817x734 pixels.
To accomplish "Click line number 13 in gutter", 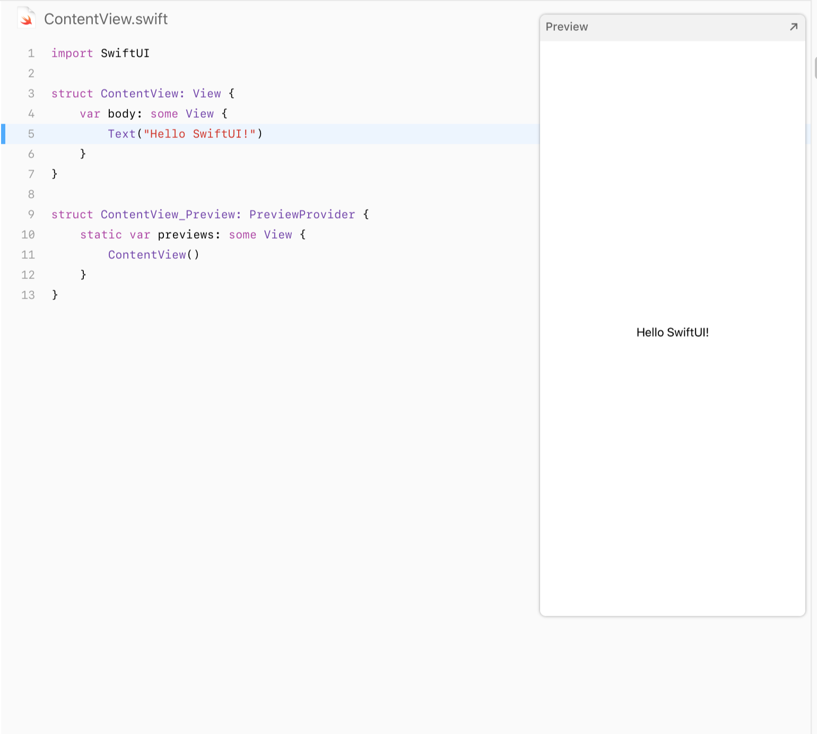I will [28, 295].
